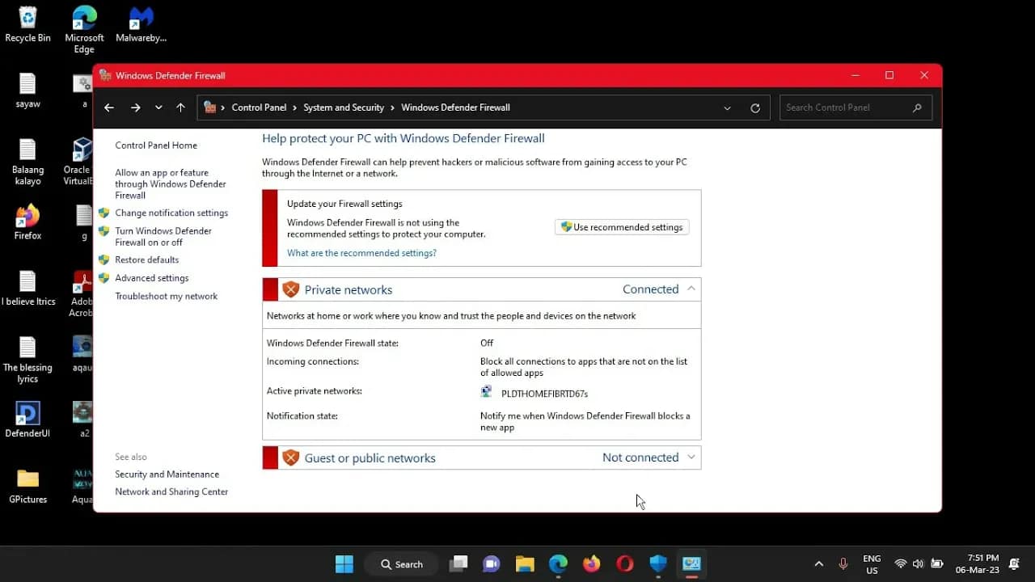Go to Control Panel via the breadcrumb
Image resolution: width=1035 pixels, height=582 pixels.
(x=259, y=107)
